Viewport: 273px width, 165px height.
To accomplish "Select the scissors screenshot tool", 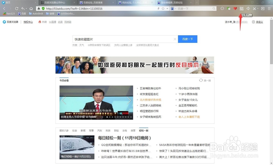I will [254, 8].
